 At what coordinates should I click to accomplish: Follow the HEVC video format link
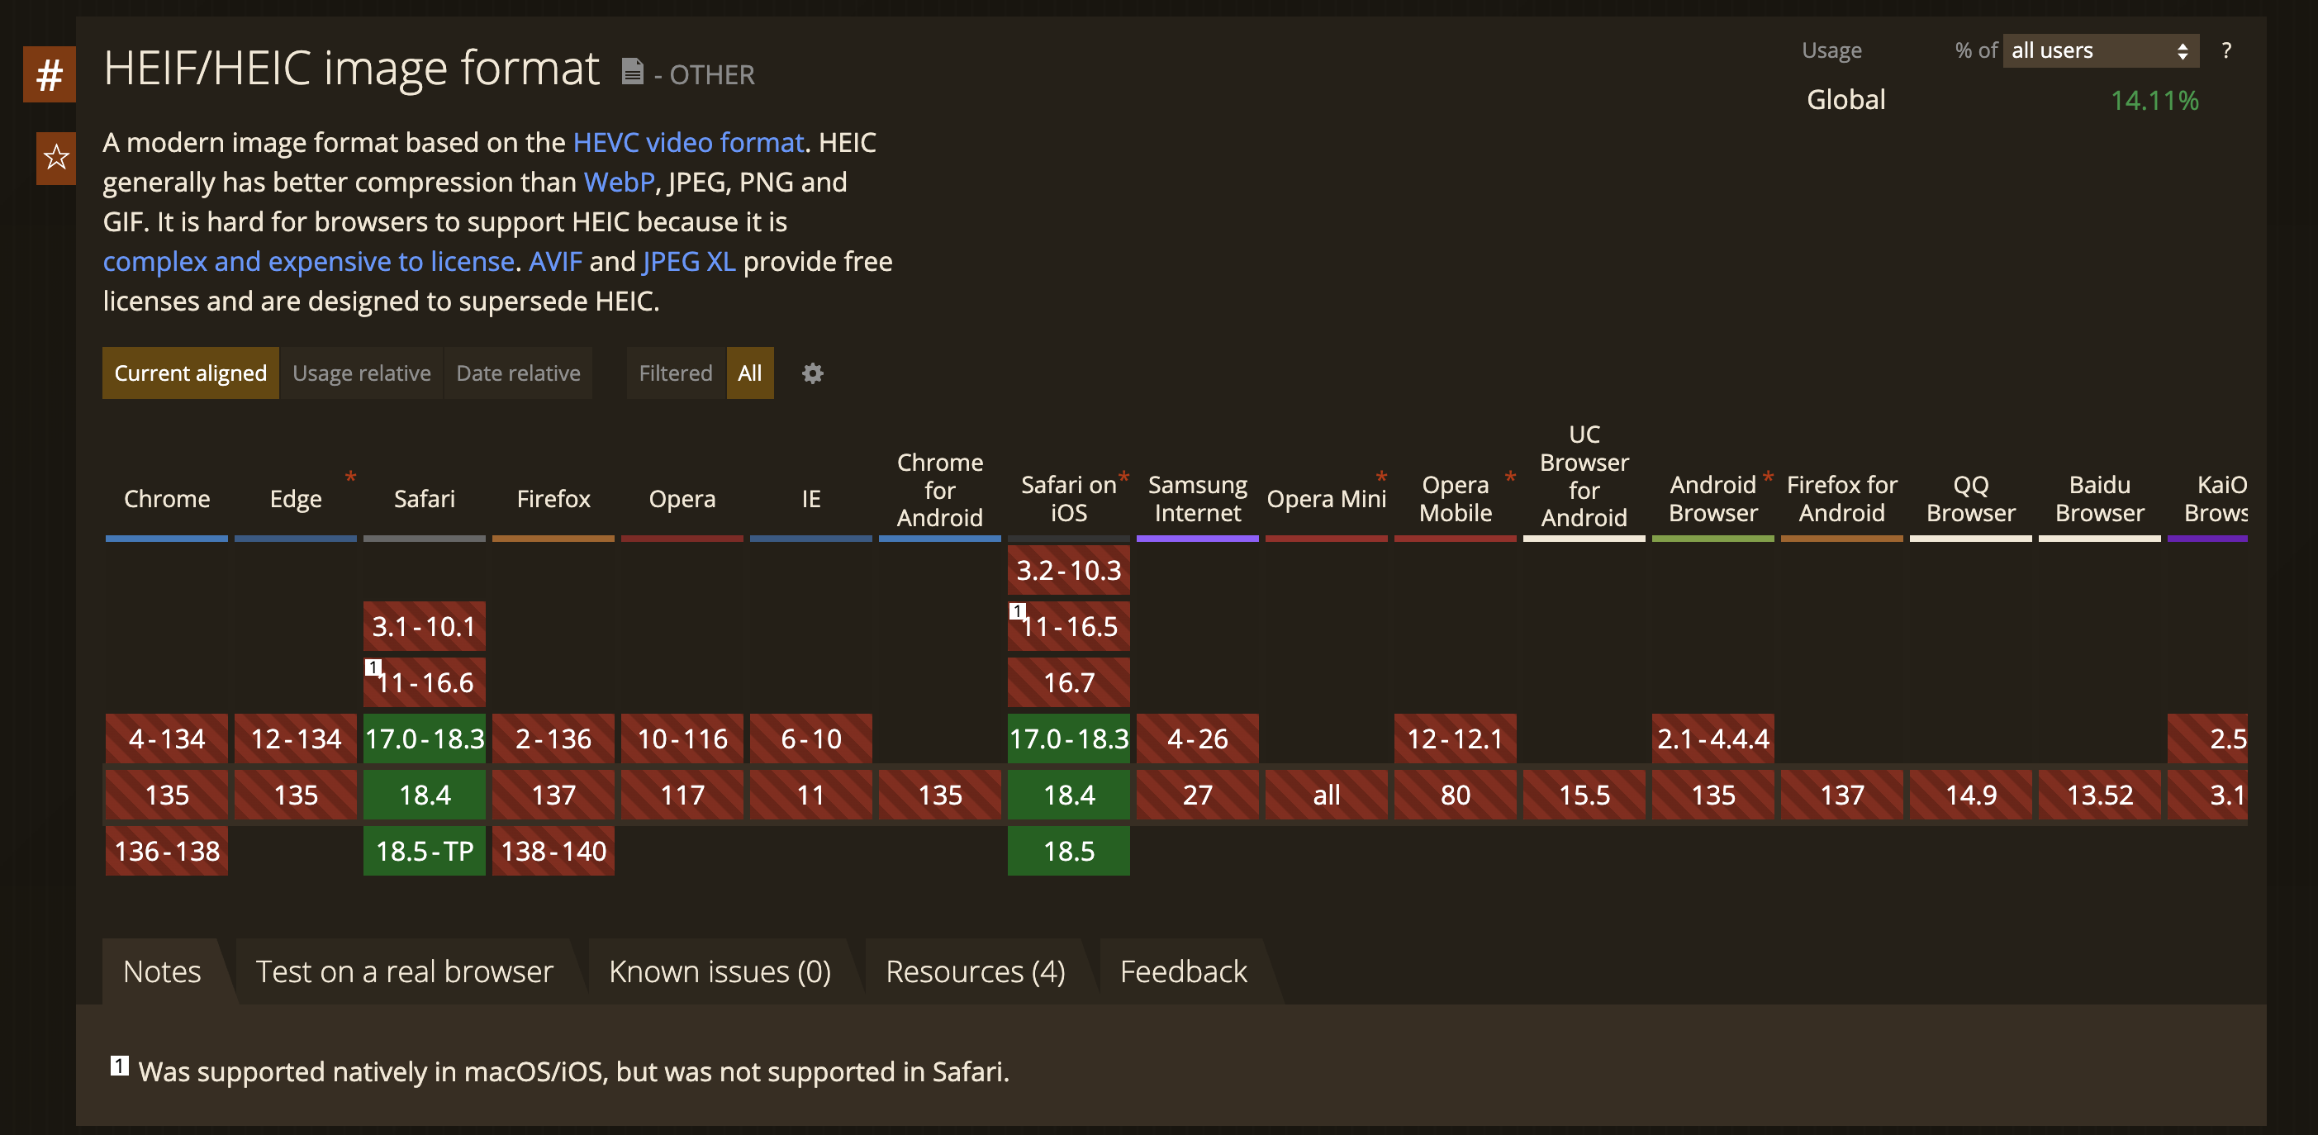(688, 143)
